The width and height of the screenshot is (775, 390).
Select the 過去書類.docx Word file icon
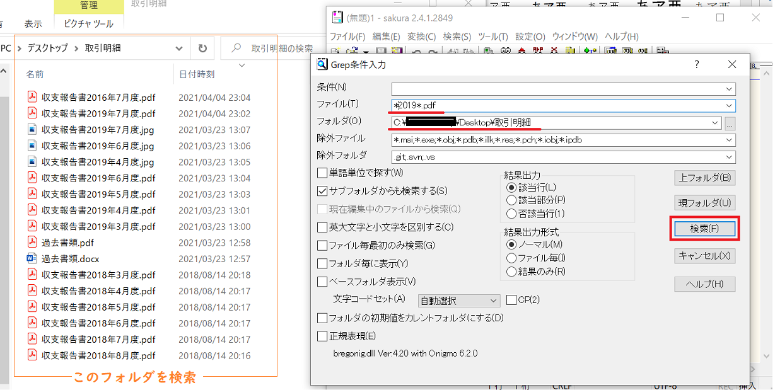[x=32, y=258]
